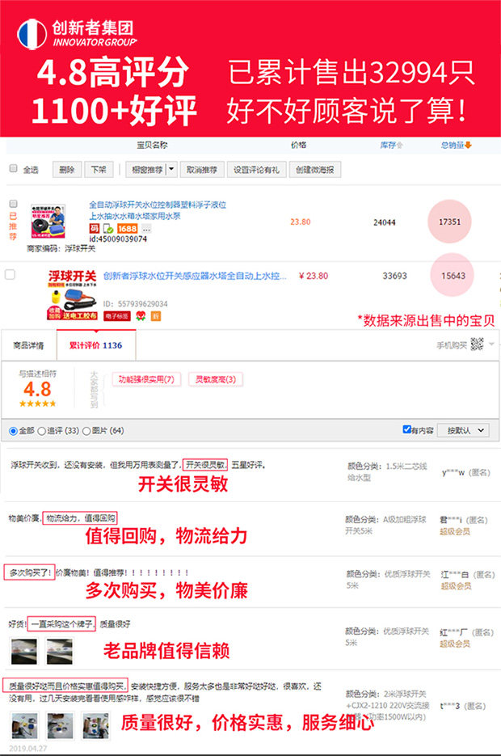This screenshot has height=756, width=501.
Task: Switch to the 累计评价 1136 tab
Action: point(96,345)
